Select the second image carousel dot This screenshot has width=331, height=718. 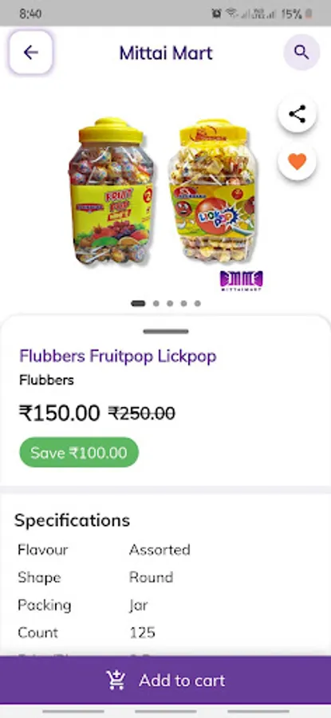click(x=156, y=303)
